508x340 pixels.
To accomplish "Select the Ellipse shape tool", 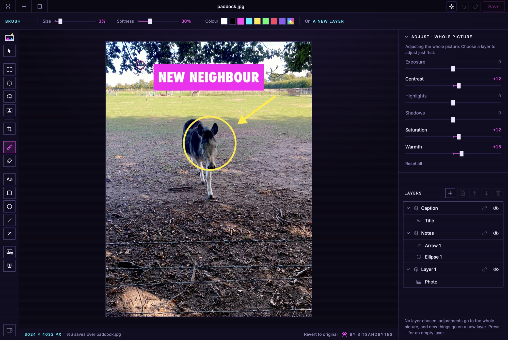I will 9,206.
